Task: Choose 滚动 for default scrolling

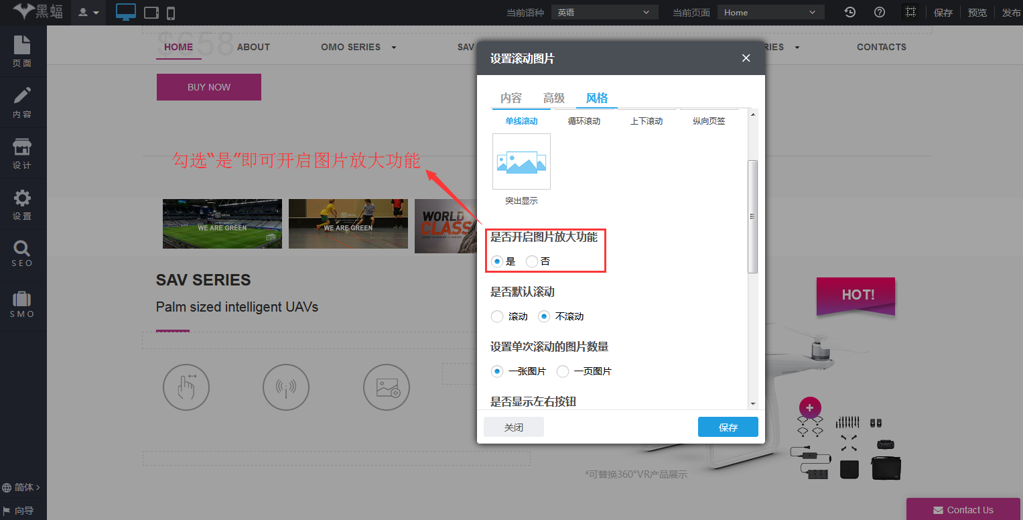Action: 496,316
